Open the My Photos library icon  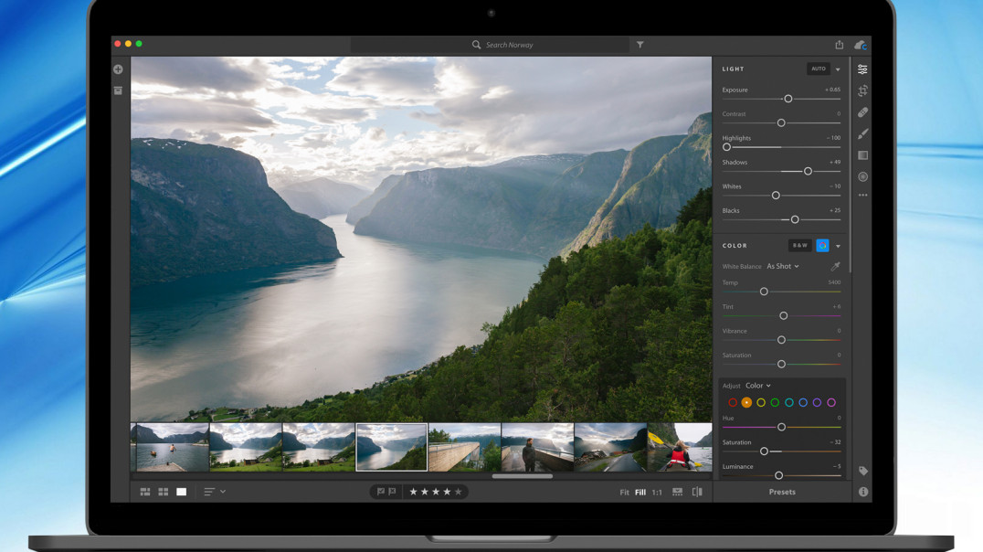(x=118, y=91)
